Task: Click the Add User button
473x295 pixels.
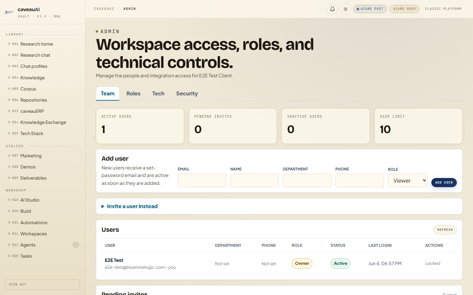Action: (x=444, y=183)
